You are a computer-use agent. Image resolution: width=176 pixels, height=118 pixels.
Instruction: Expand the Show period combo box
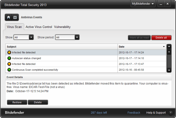click(67, 37)
